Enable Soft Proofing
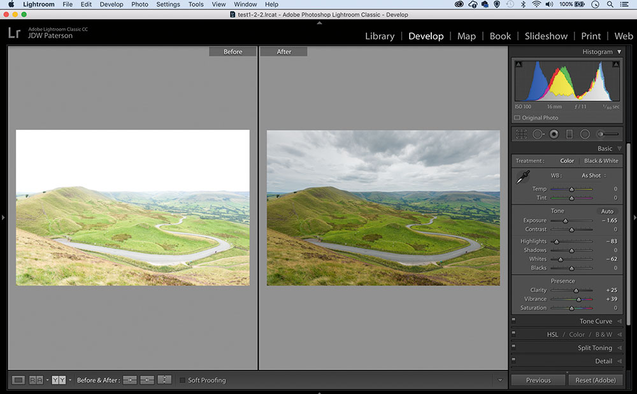 tap(183, 380)
